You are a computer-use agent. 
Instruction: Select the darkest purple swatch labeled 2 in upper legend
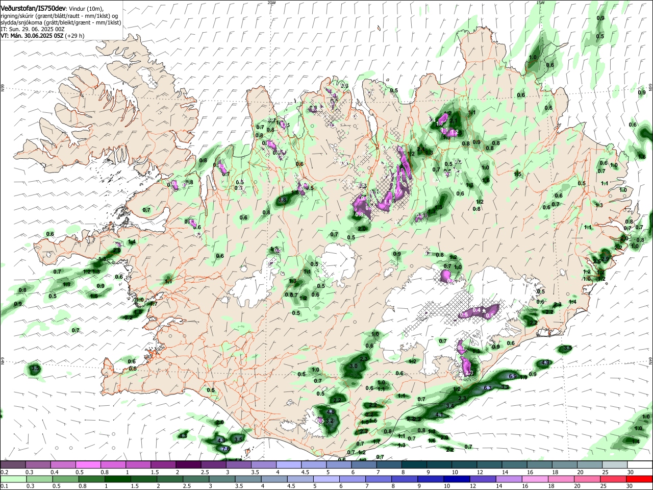[188, 464]
